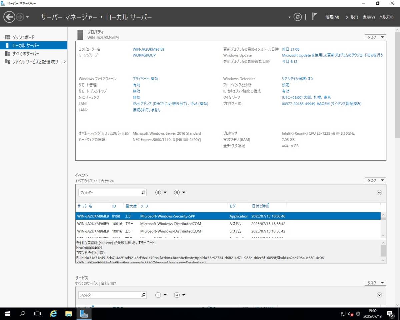Select the event 8198 Microsoft-Windows-Security-SPP row

228,216
